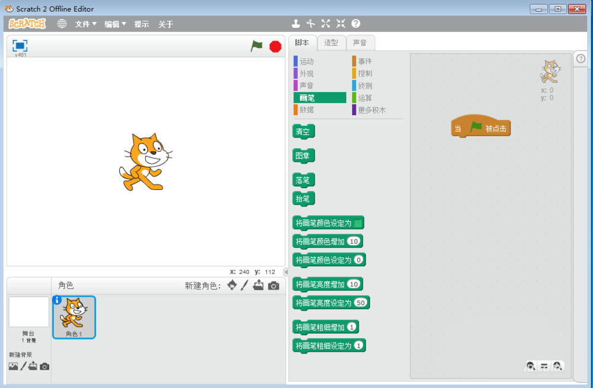Viewport: 593px width, 388px height.
Task: Click the 图章 stamp block
Action: tap(303, 155)
